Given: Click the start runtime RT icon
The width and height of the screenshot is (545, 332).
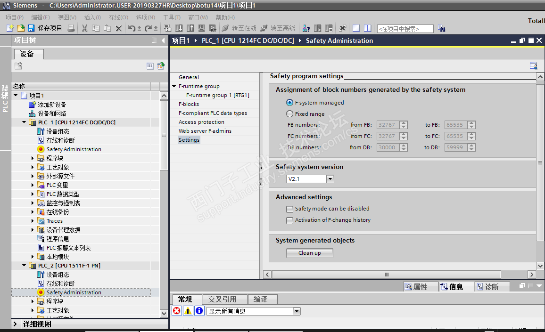Looking at the screenshot, I should 213,28.
